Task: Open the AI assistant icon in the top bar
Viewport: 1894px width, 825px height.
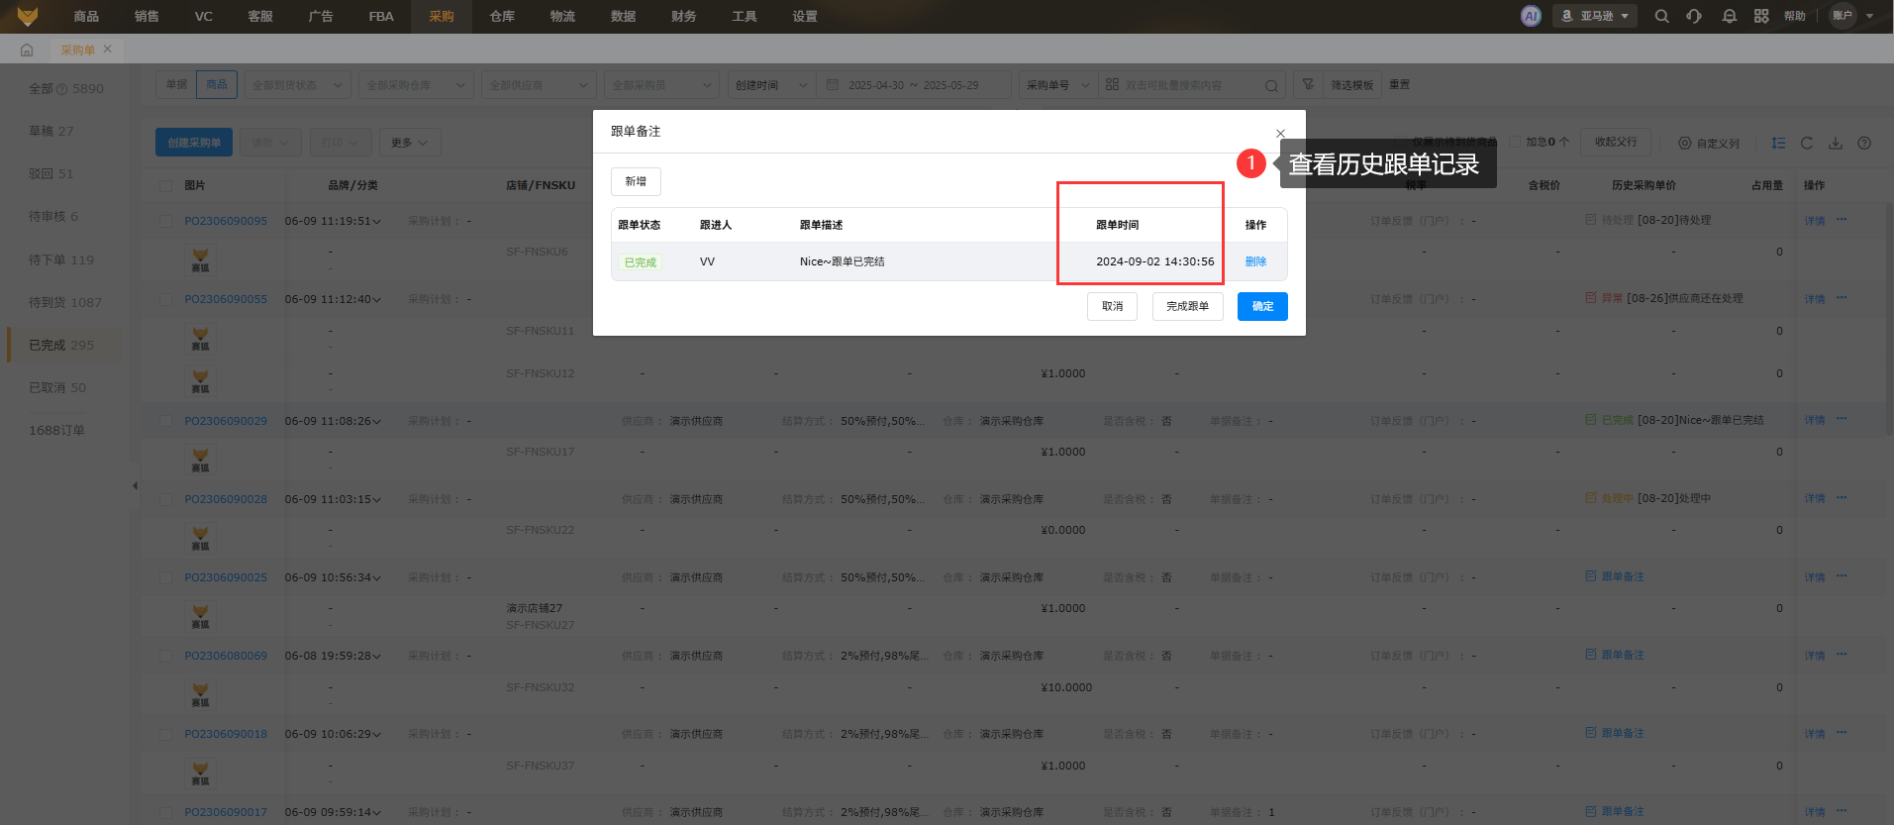Action: (1531, 16)
